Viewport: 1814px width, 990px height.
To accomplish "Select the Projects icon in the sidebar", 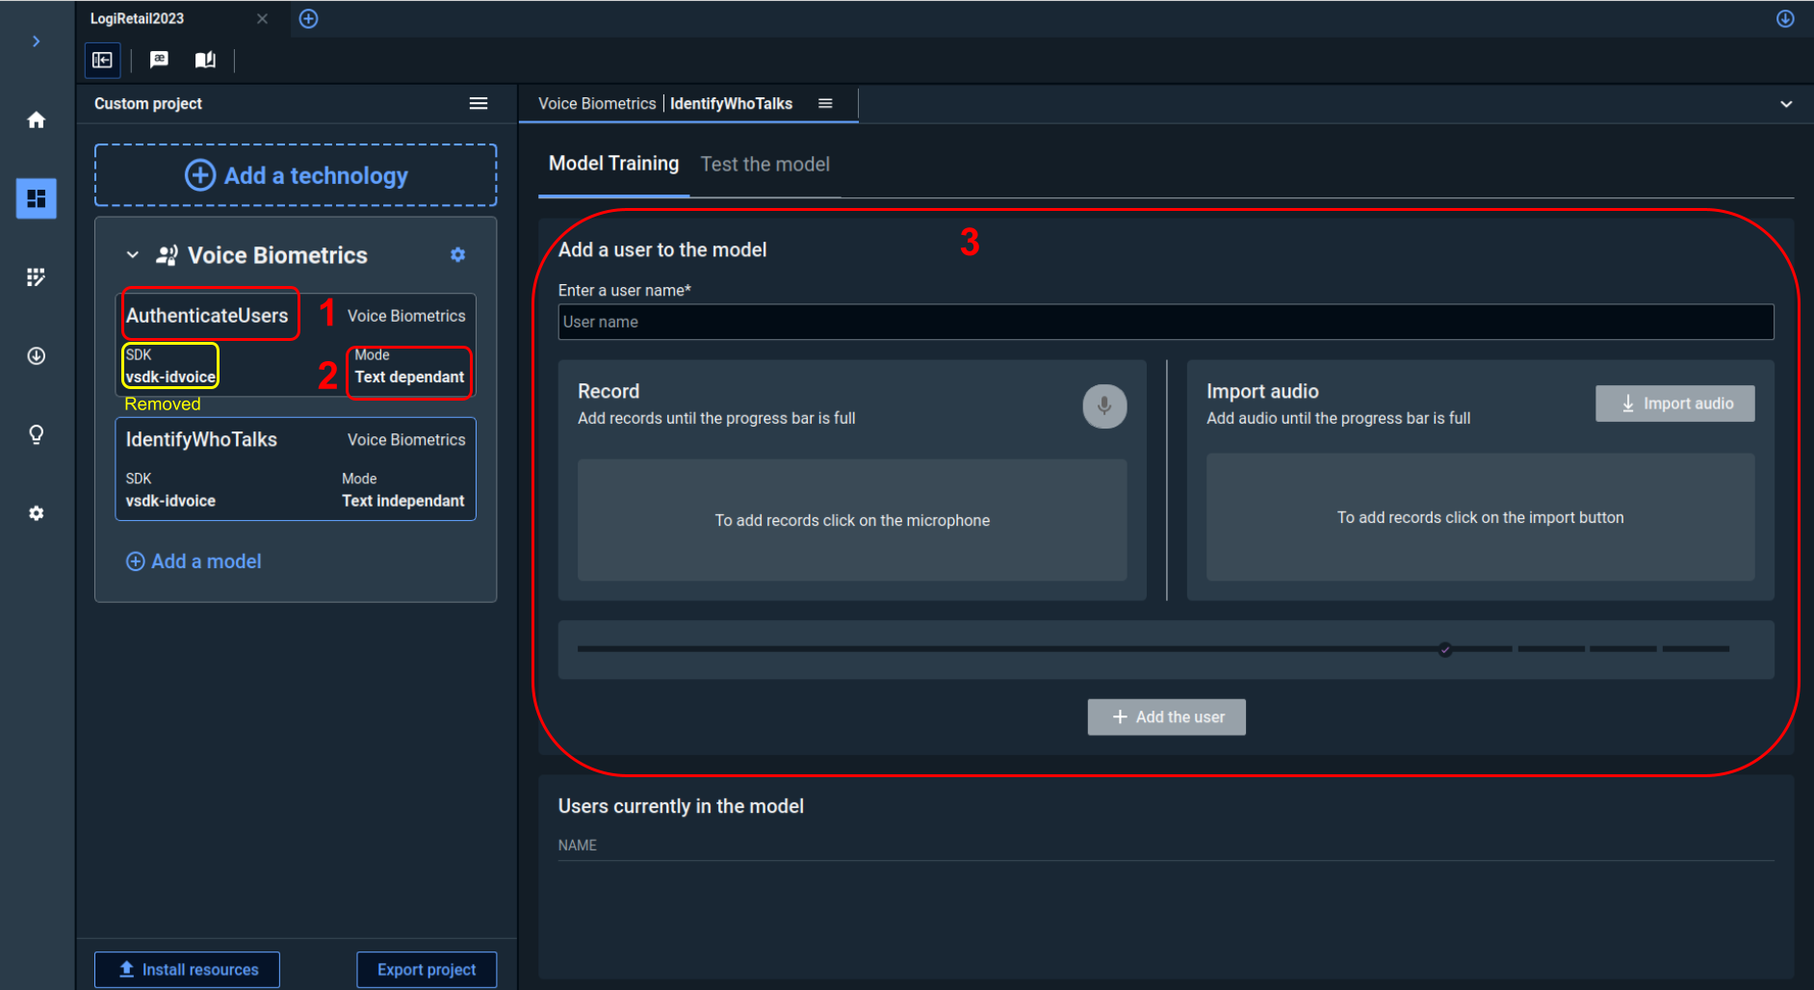I will 36,199.
